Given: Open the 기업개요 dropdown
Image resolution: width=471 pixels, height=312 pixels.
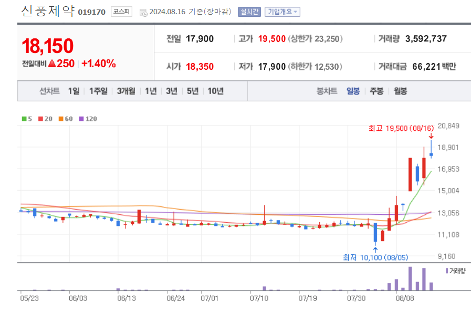Looking at the screenshot, I should 282,12.
